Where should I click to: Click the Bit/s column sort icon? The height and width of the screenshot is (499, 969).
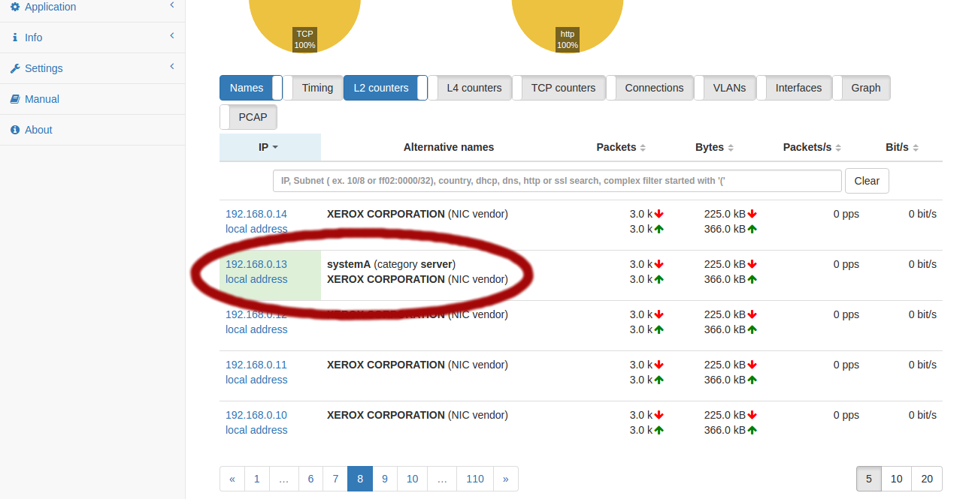(916, 148)
